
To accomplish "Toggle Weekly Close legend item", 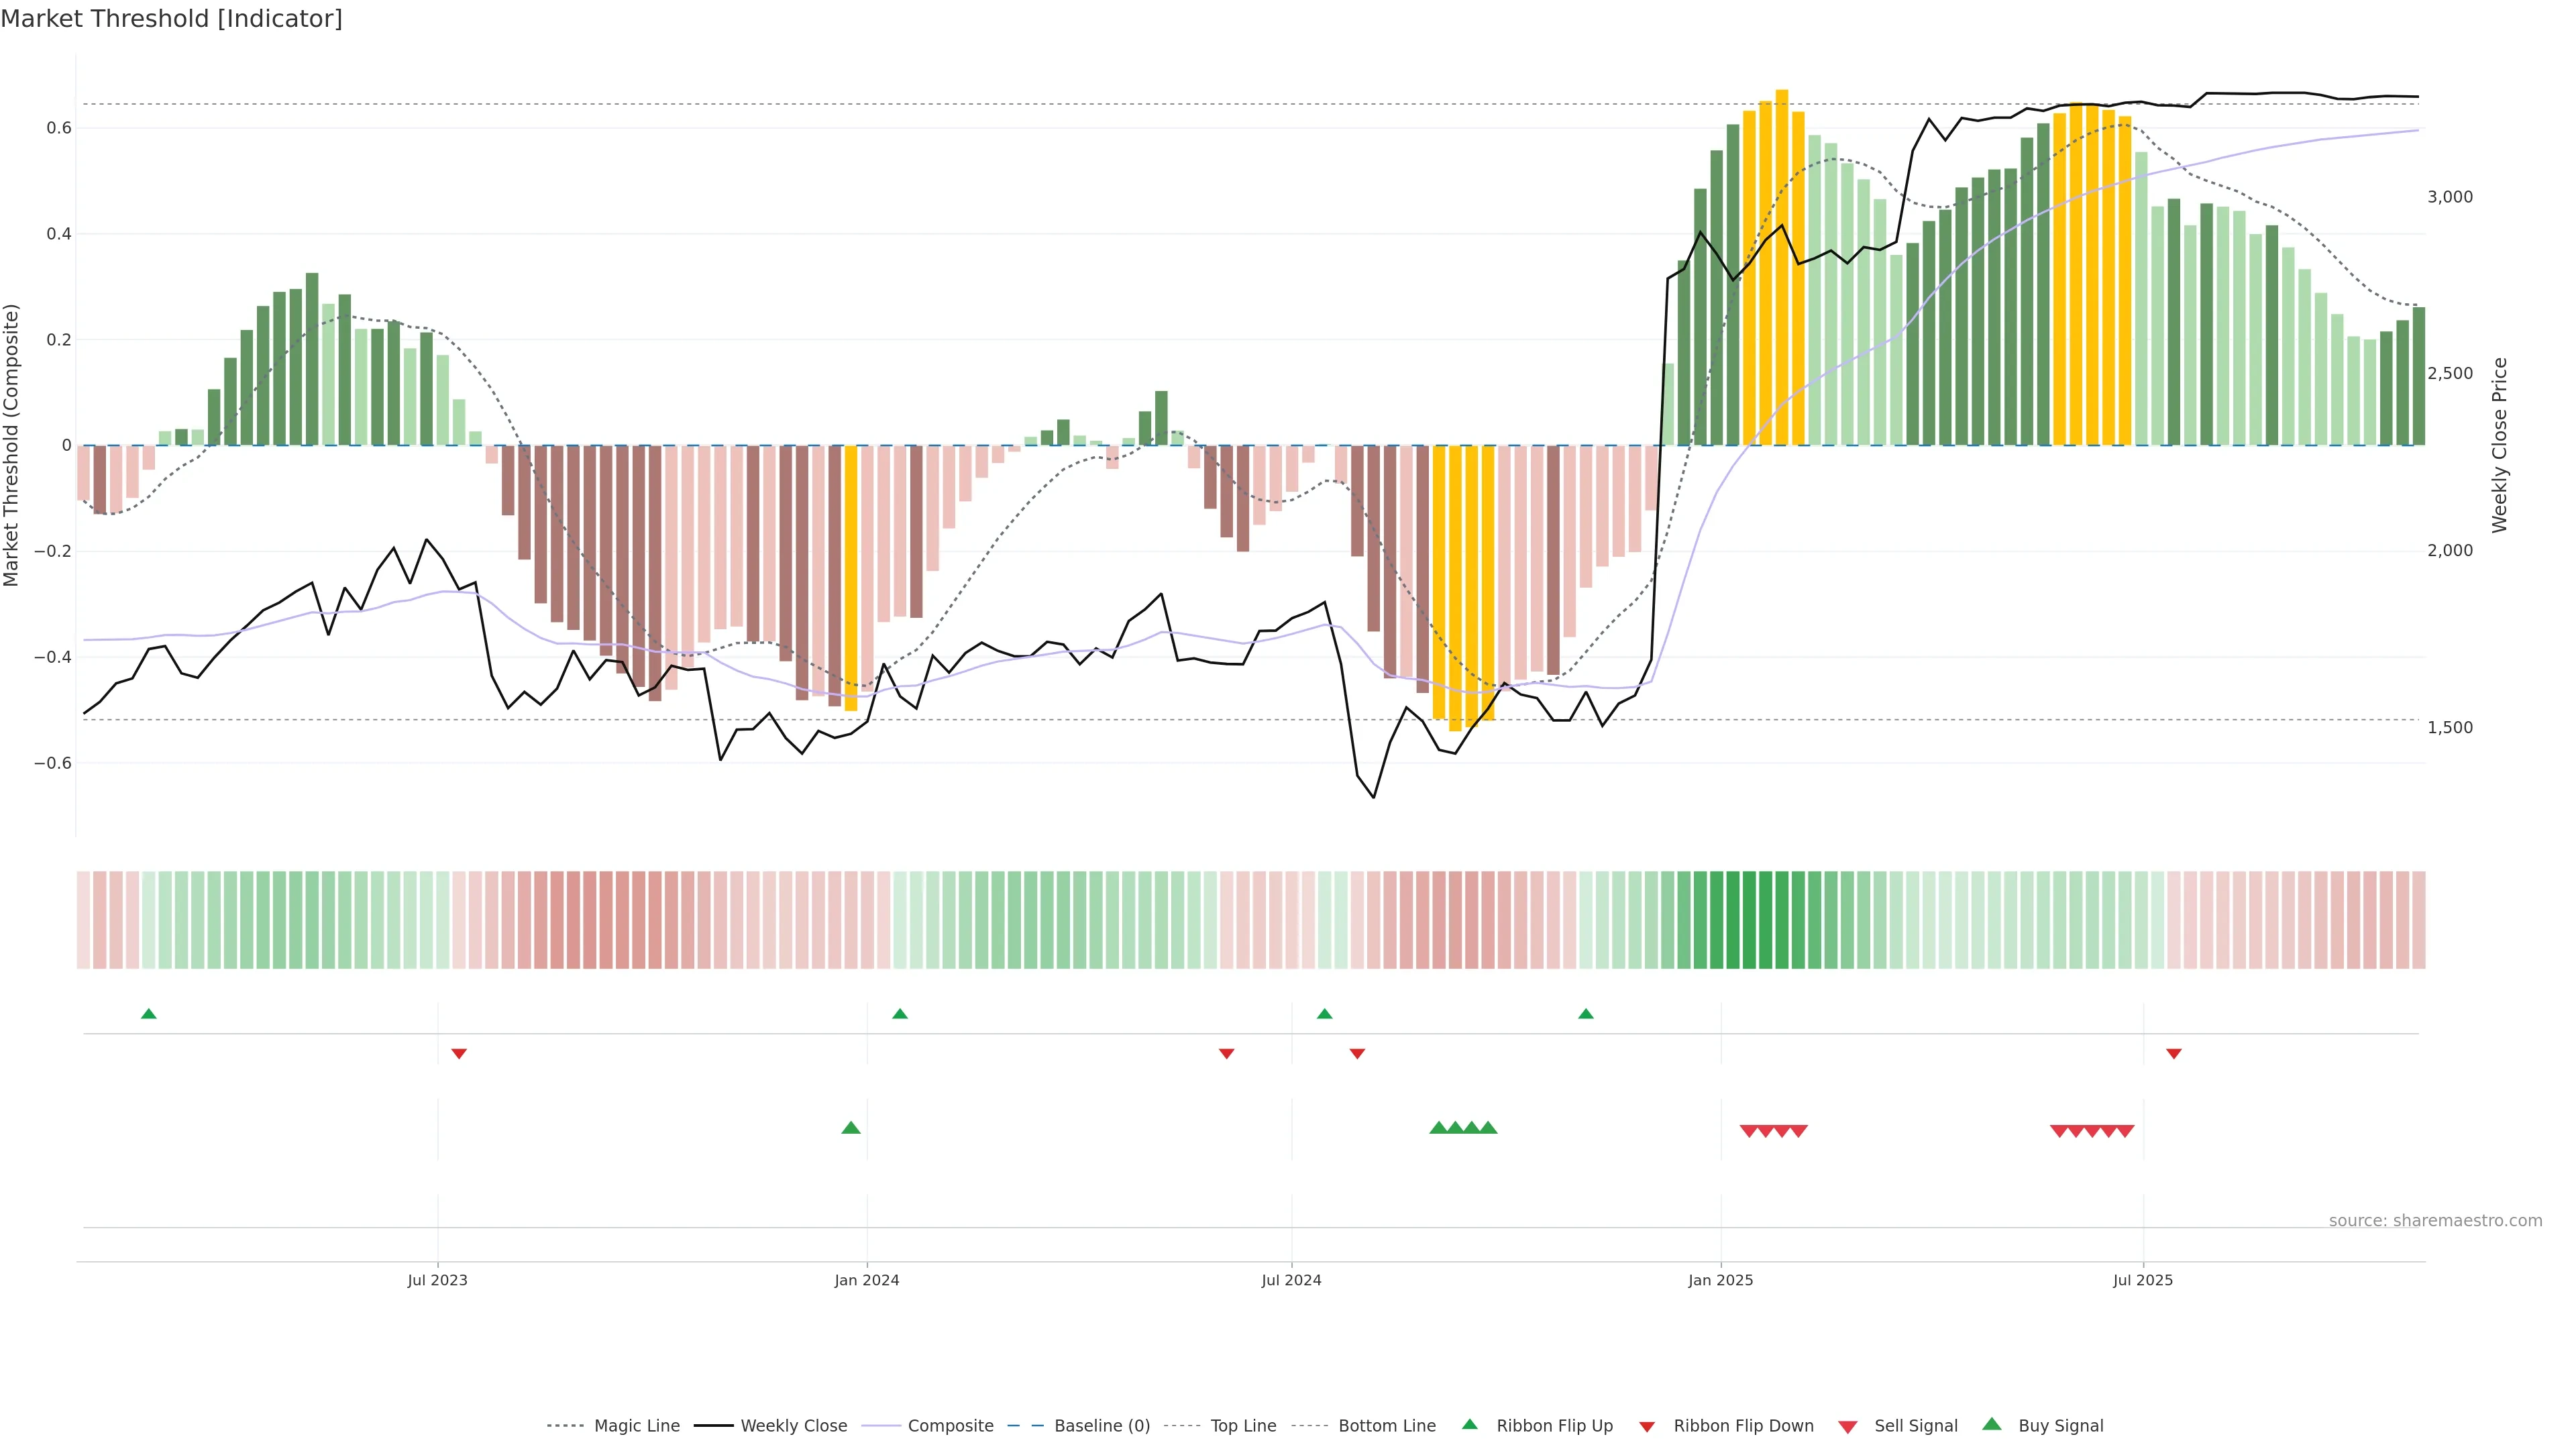I will point(793,1425).
